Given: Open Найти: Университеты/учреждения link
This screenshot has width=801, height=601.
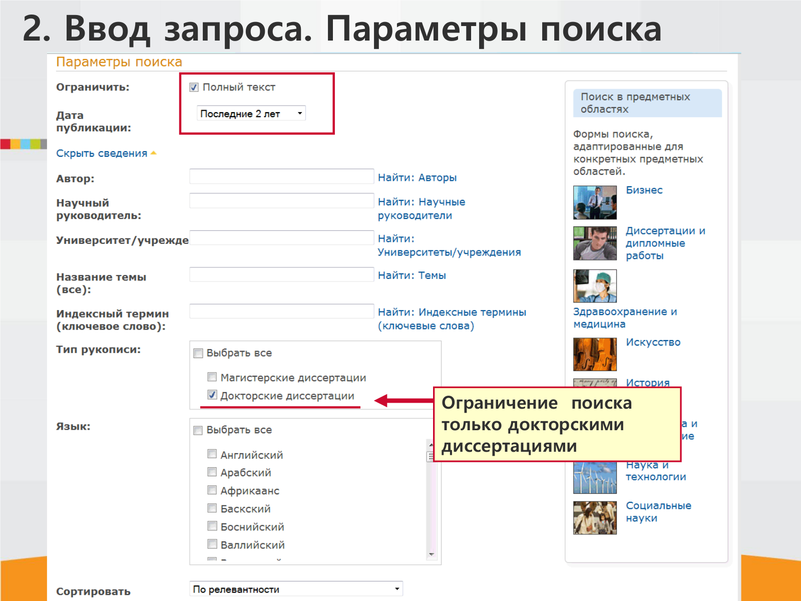Looking at the screenshot, I should point(449,245).
